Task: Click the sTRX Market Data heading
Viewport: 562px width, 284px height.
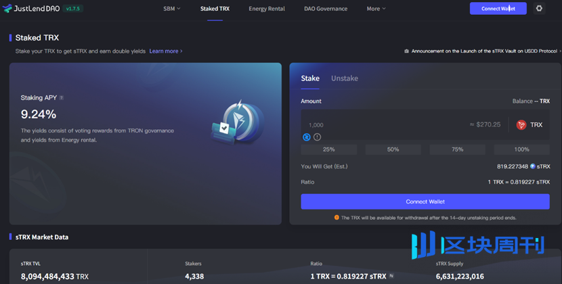Action: [41, 237]
